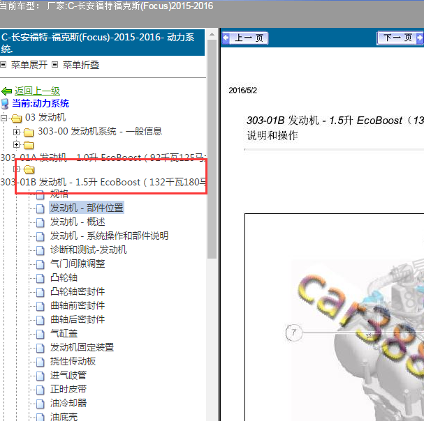Click the 303-00 发动机系统 folder icon

tap(29, 132)
